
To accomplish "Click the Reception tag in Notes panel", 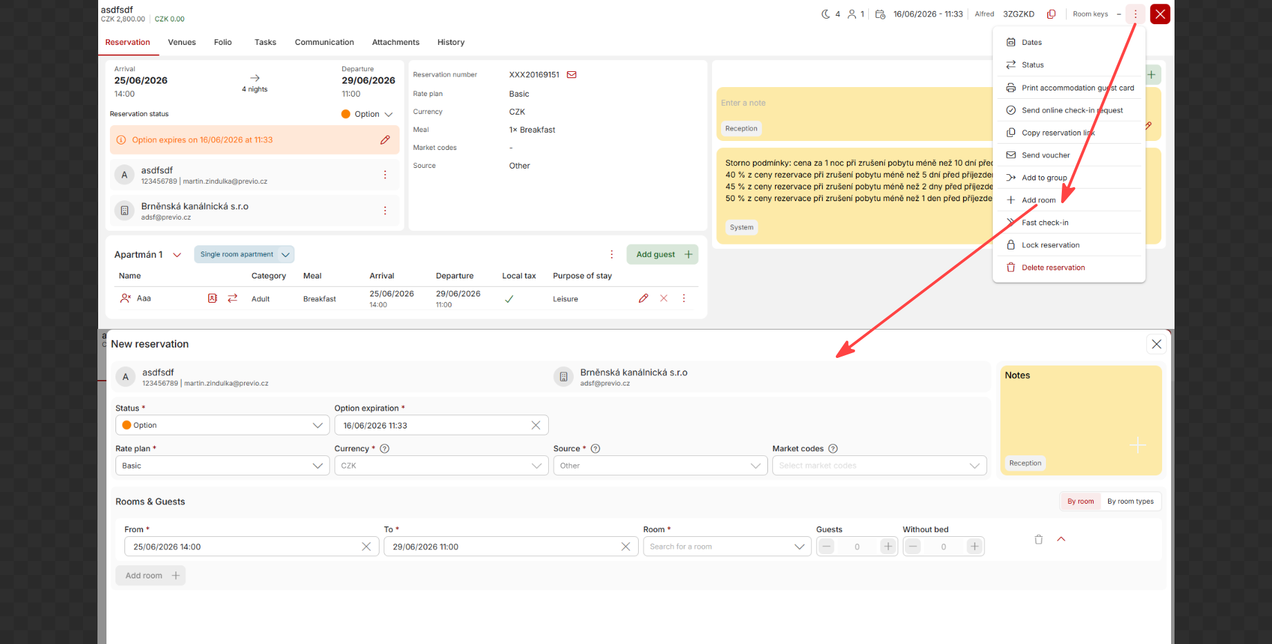I will pos(1025,463).
